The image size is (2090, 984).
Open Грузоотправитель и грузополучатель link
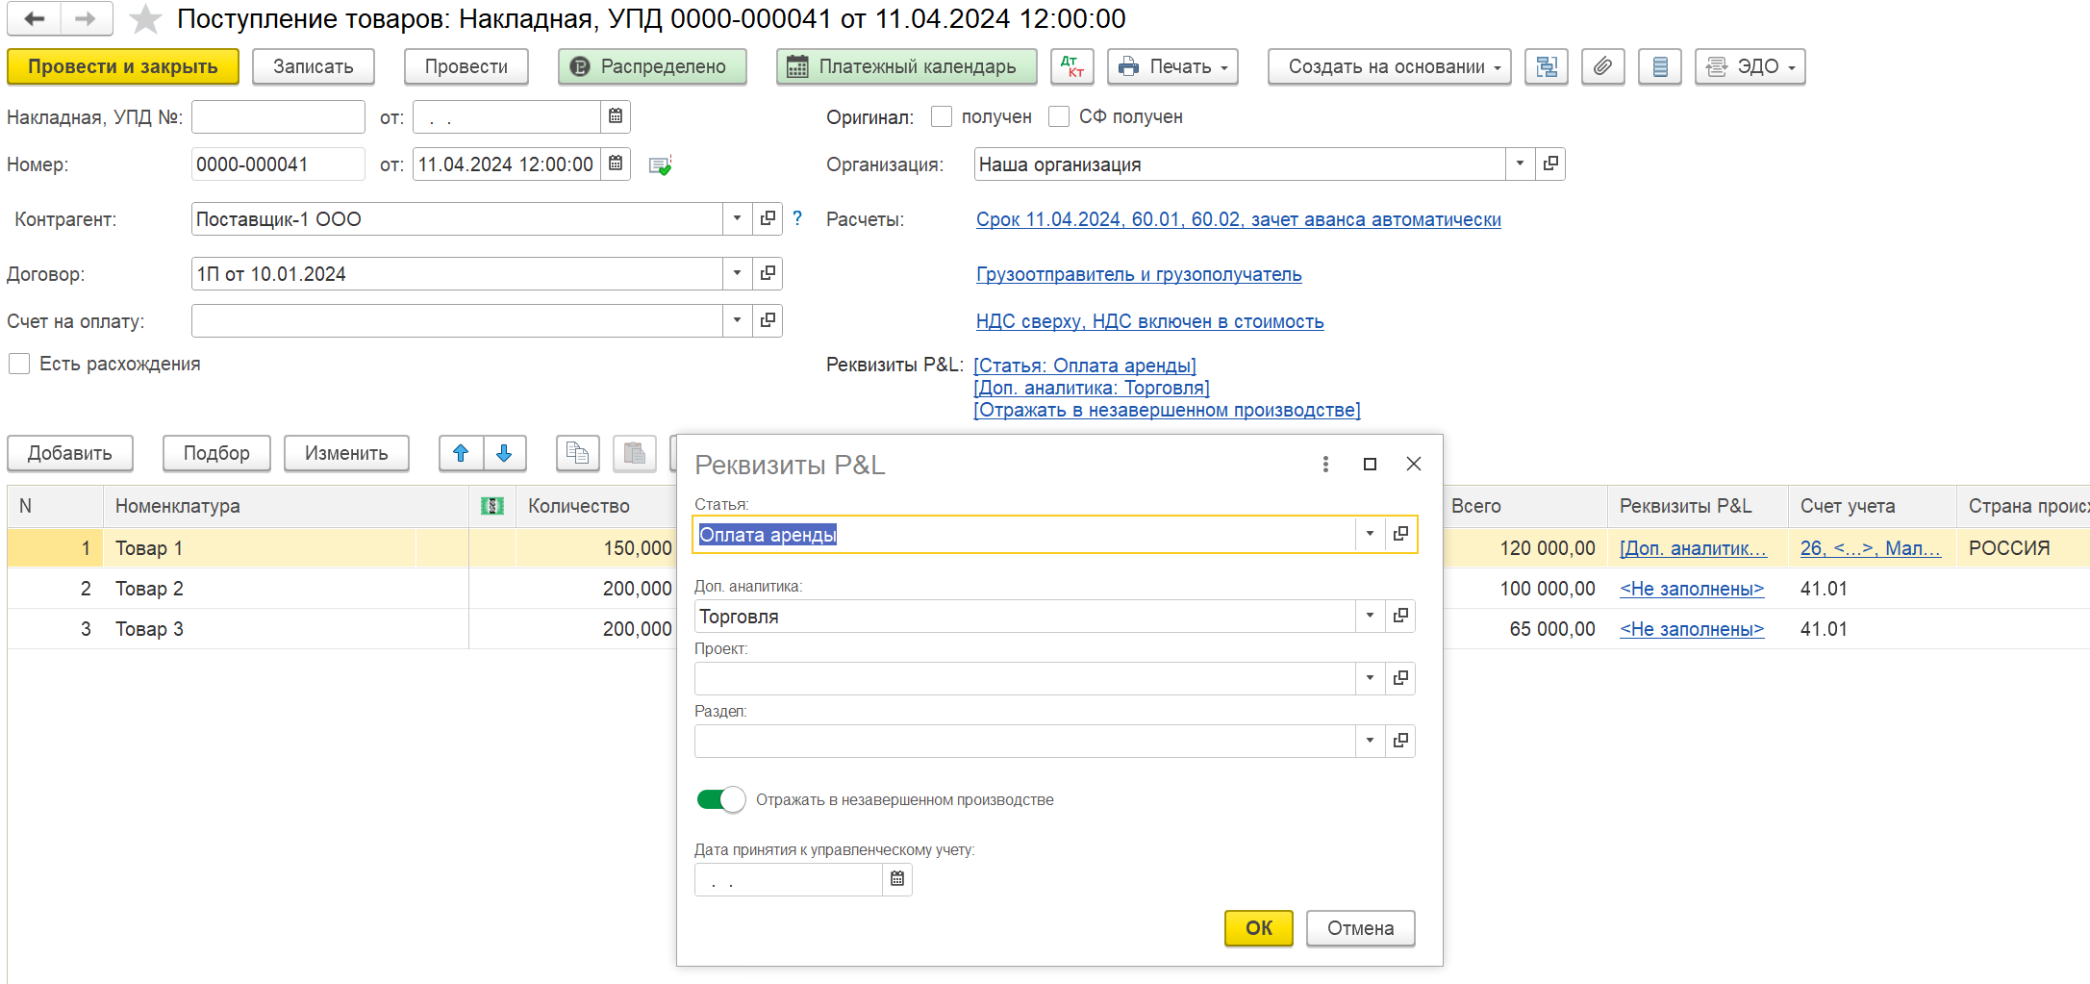pyautogui.click(x=1139, y=274)
